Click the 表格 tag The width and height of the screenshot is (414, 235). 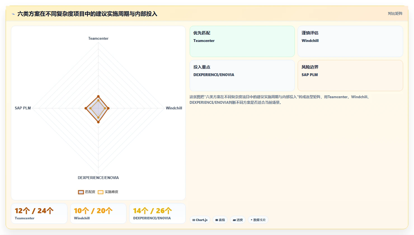pyautogui.click(x=220, y=220)
